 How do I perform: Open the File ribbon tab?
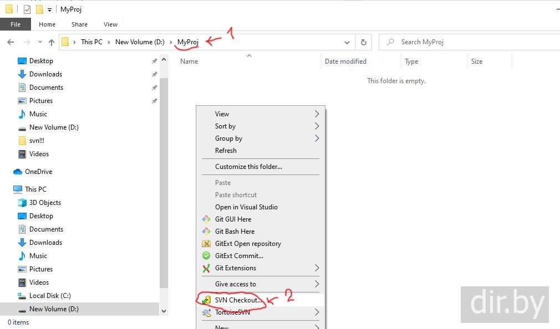[x=16, y=24]
